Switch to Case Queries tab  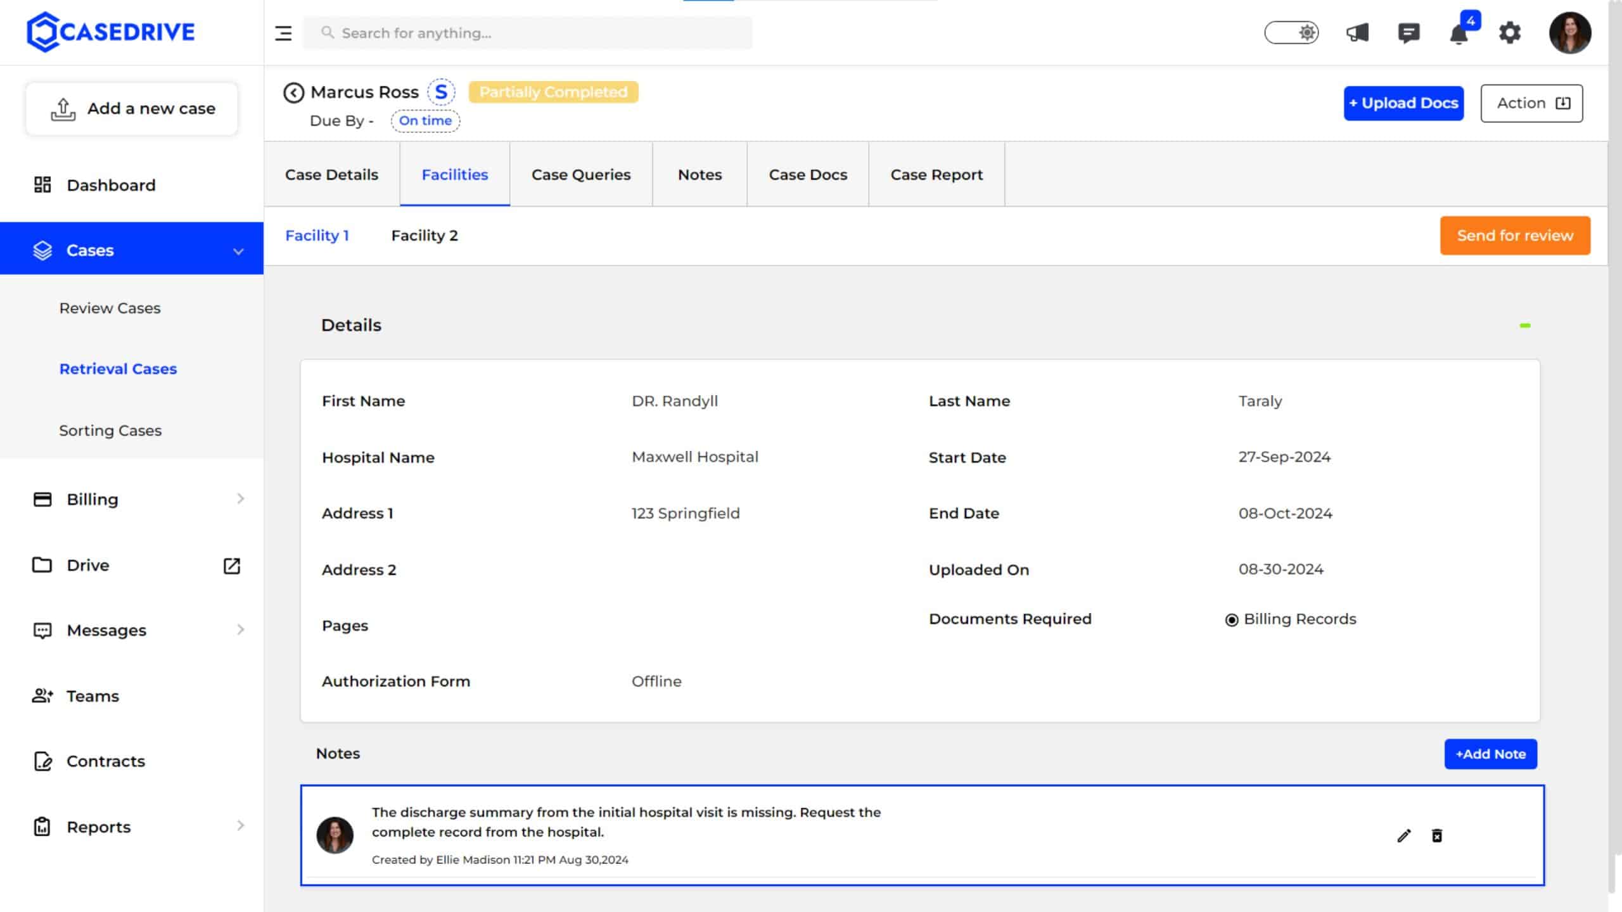(x=581, y=174)
